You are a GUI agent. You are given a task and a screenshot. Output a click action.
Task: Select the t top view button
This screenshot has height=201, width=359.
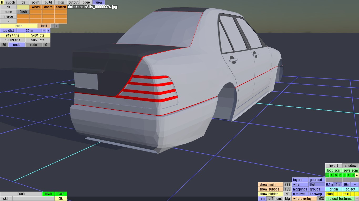pos(348,175)
